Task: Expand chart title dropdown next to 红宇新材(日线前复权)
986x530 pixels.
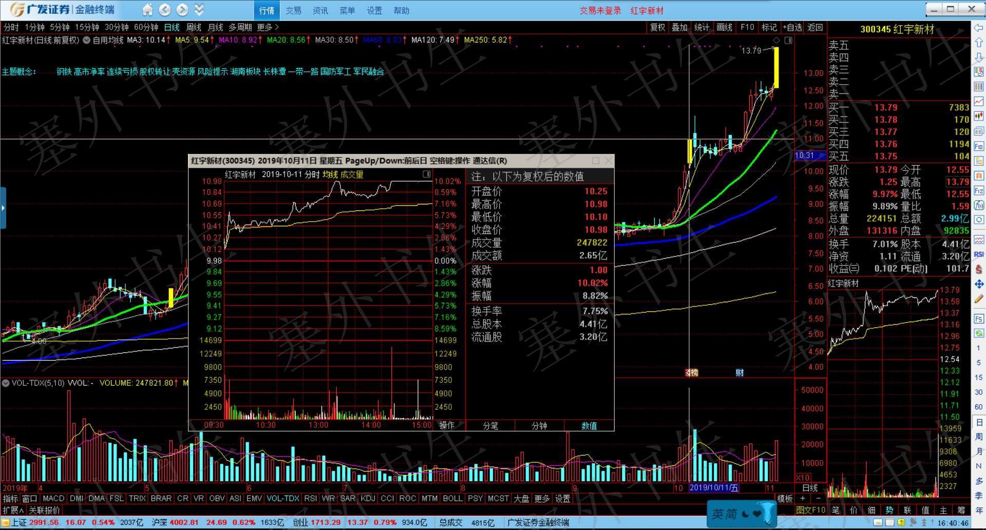Action: [86, 40]
